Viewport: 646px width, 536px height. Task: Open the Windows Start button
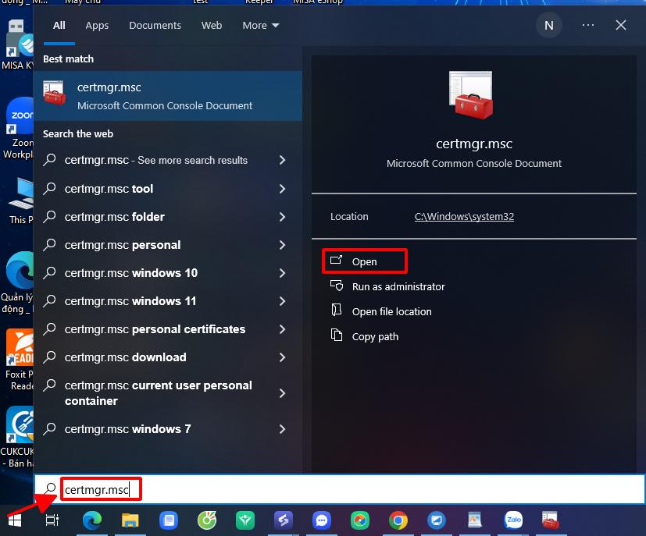pos(15,520)
